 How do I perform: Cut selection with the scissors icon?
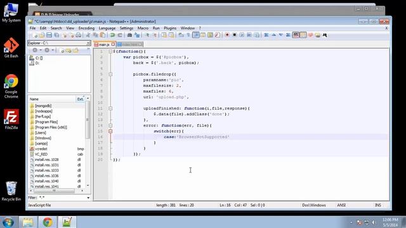(x=88, y=35)
